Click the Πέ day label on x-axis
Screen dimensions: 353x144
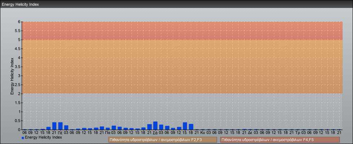point(60,133)
